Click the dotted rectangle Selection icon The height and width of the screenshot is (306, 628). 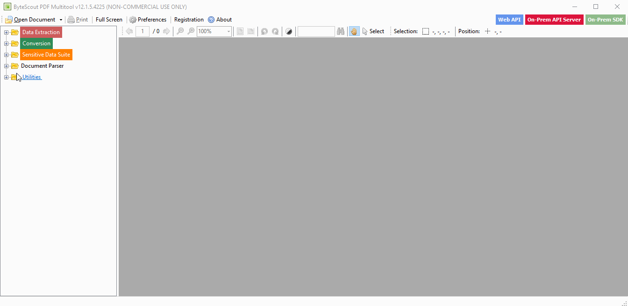tap(426, 31)
